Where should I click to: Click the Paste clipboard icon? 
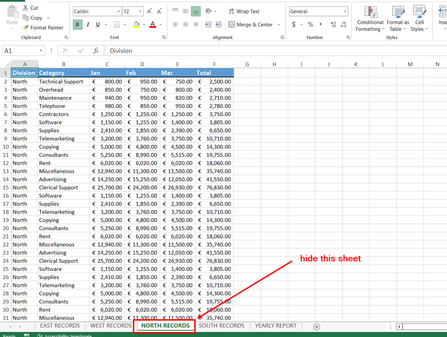tap(12, 12)
